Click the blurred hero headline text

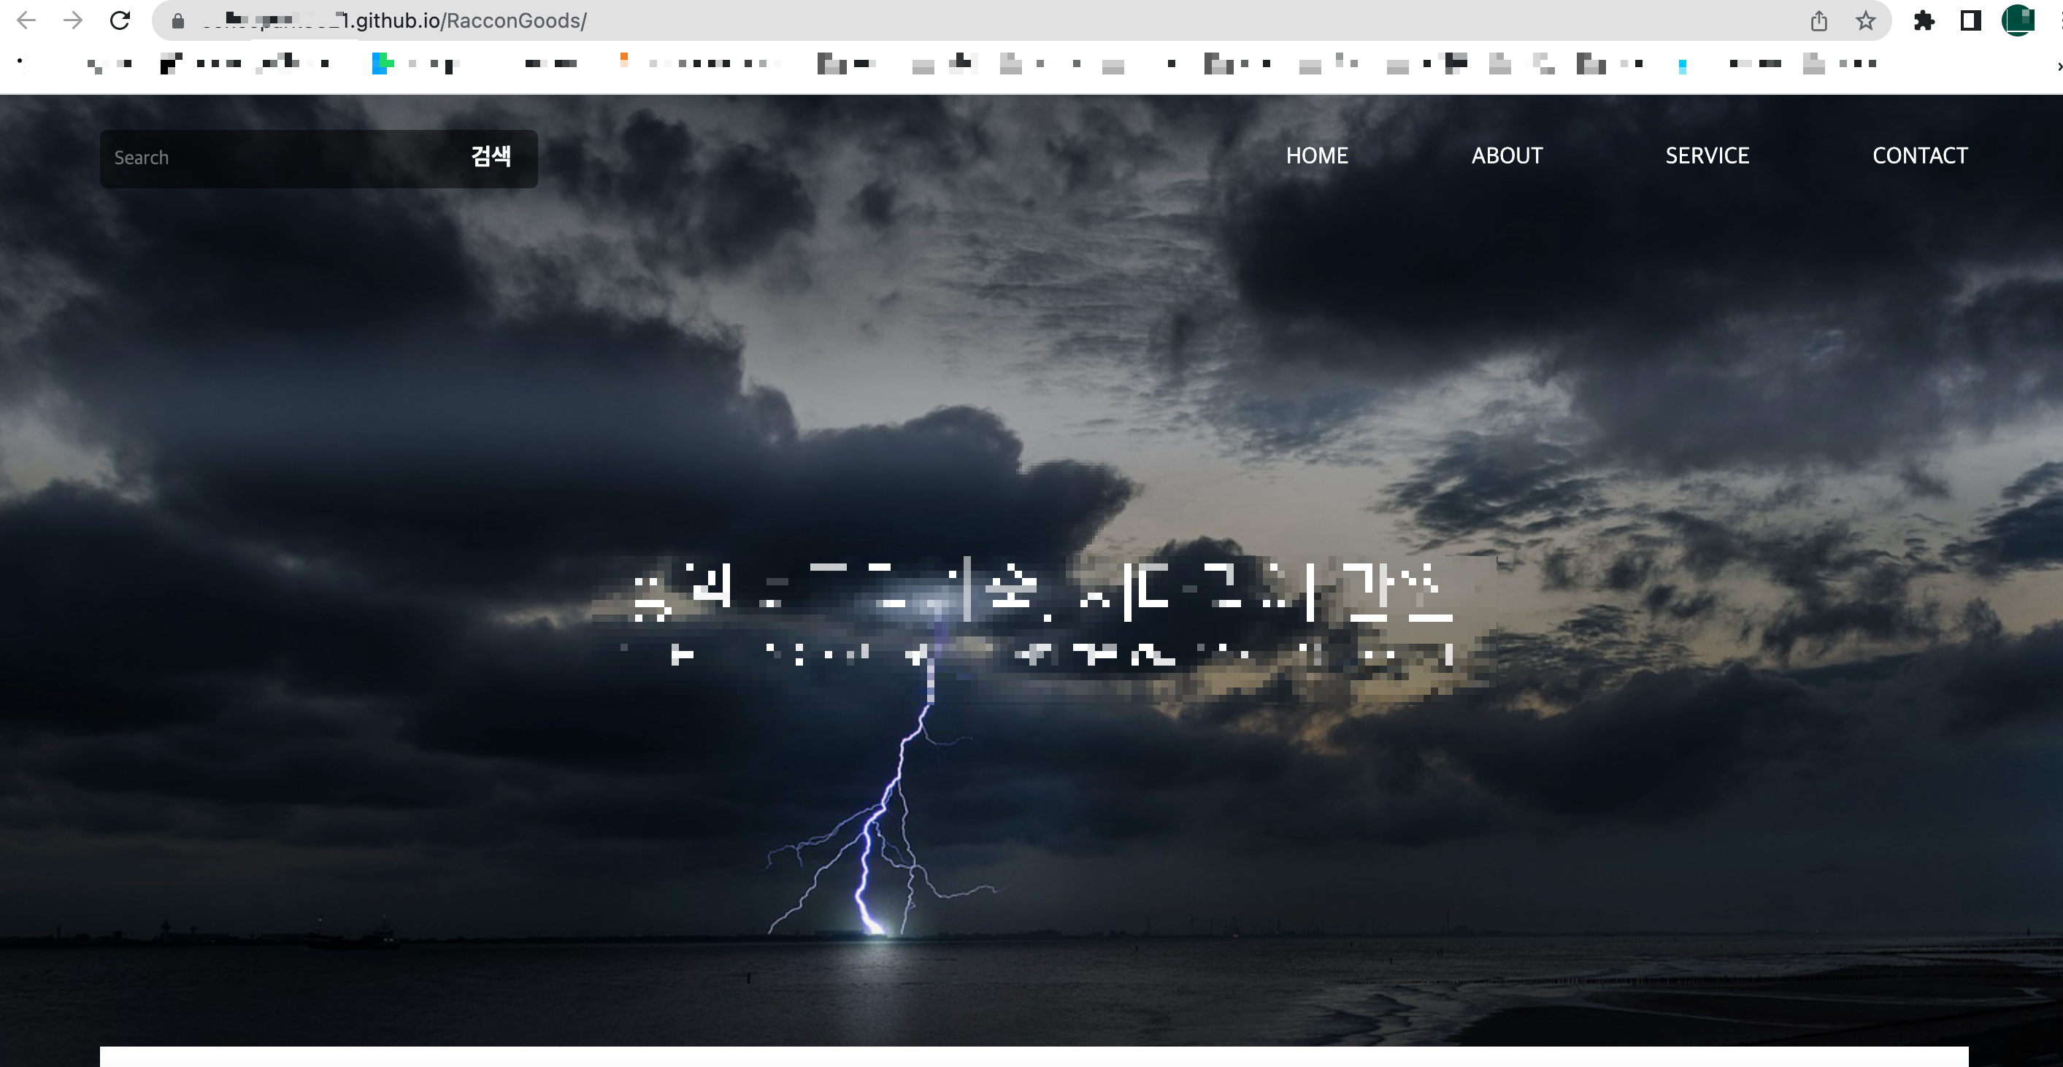coord(1041,594)
